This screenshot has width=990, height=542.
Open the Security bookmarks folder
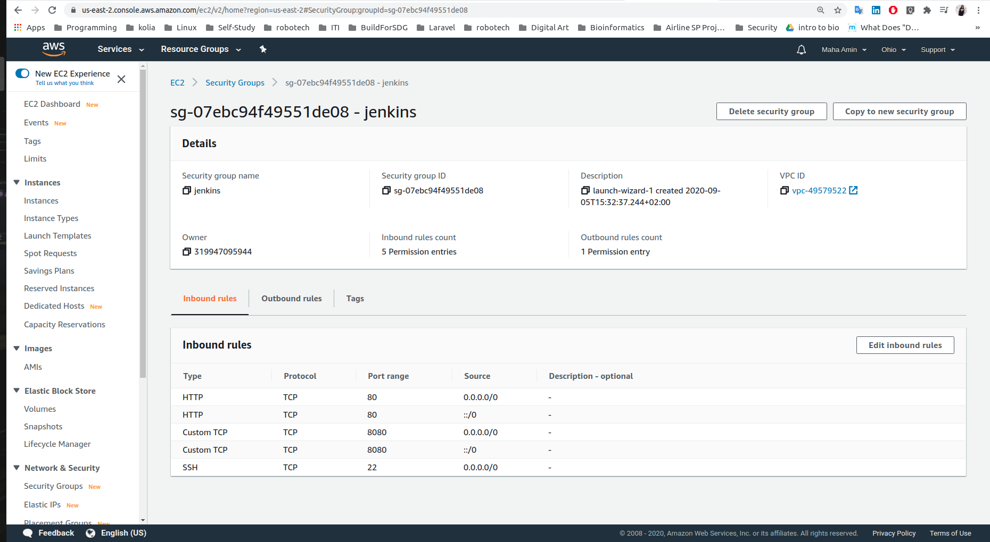pyautogui.click(x=756, y=28)
